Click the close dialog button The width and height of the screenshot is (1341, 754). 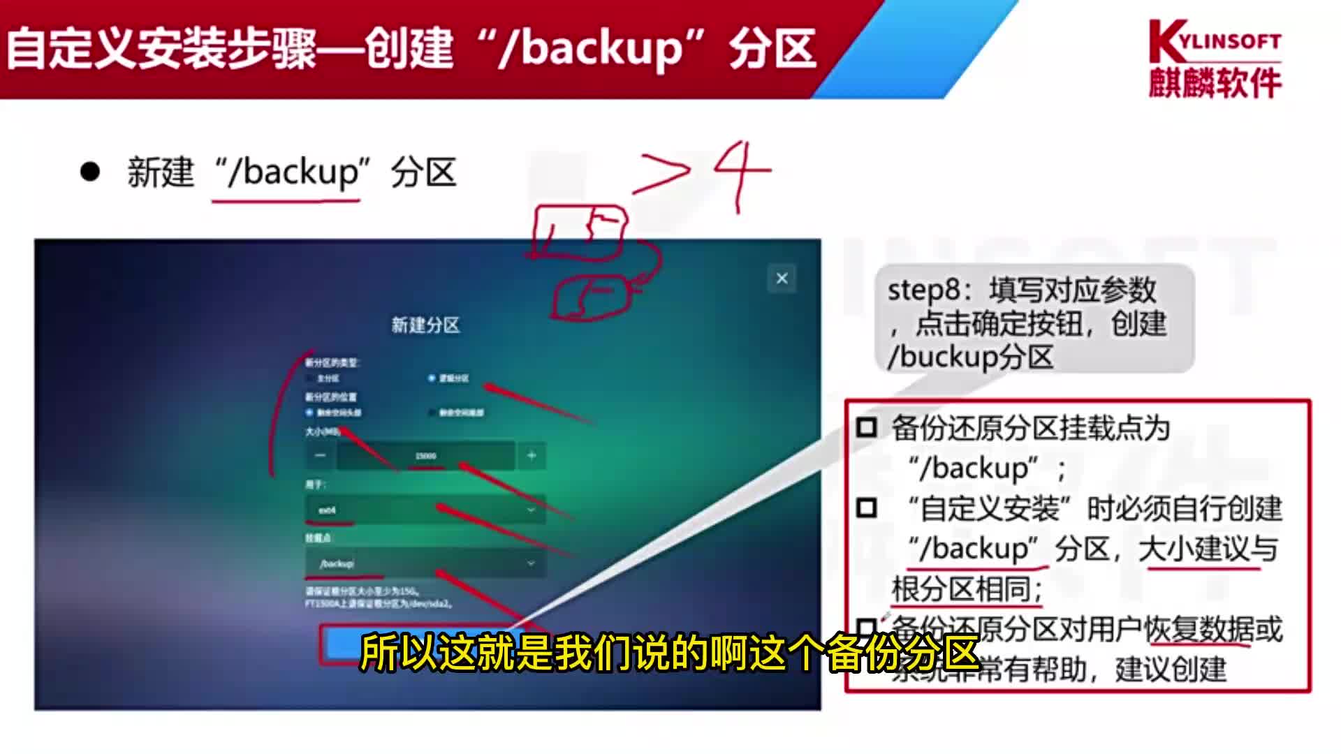tap(782, 278)
